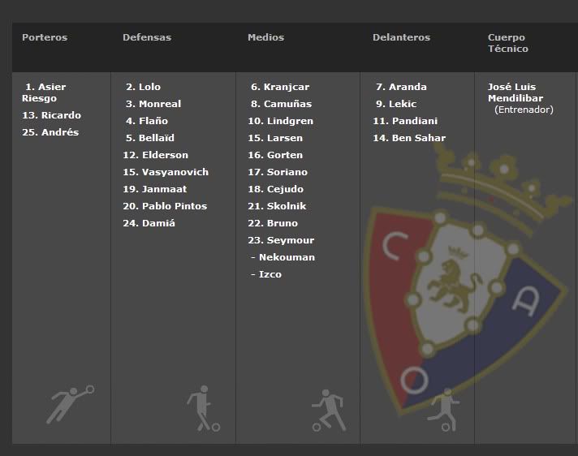This screenshot has height=456, width=578.
Task: Open player 13. Ricardo
Action: [51, 115]
